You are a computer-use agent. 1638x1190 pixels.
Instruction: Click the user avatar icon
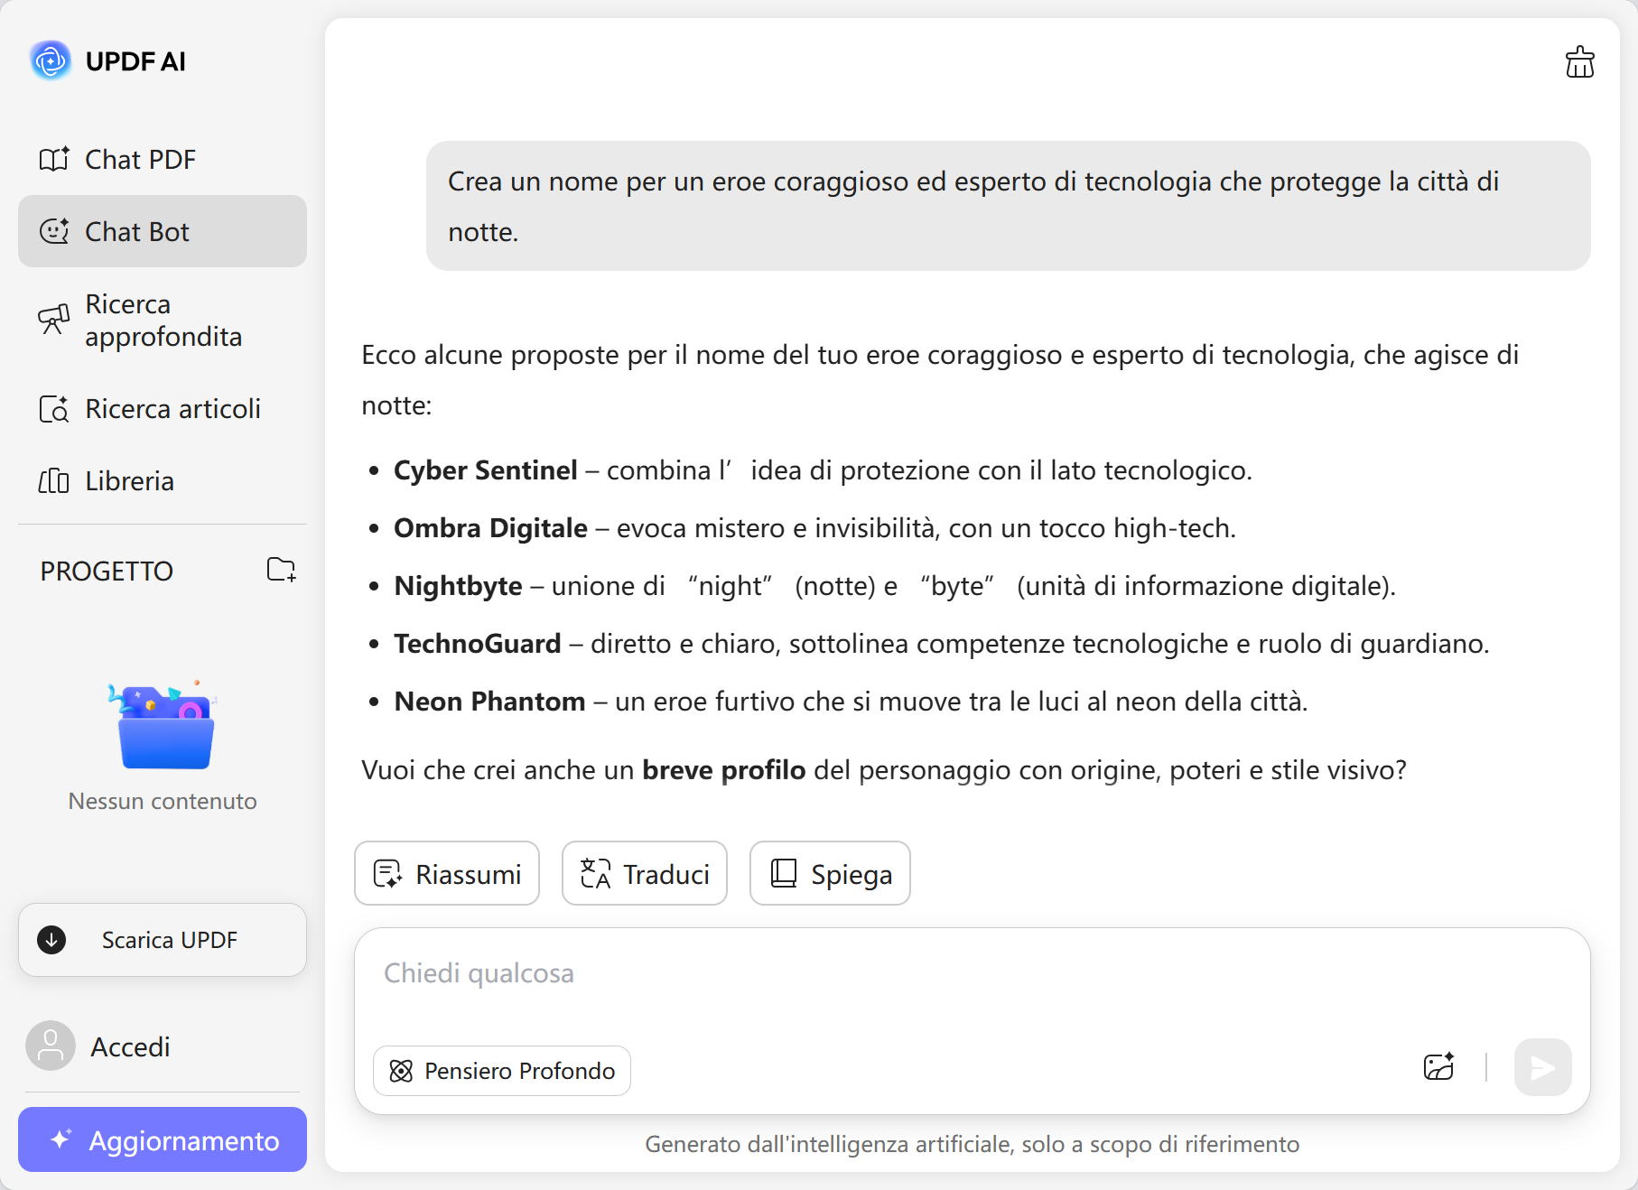51,1046
